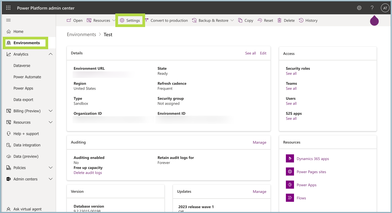Click the United States region value

pos(85,89)
